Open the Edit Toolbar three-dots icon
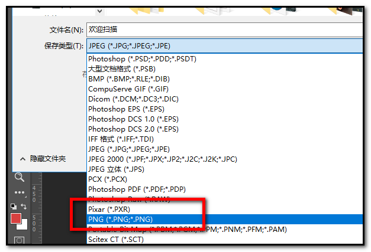The image size is (371, 252). pos(20,193)
